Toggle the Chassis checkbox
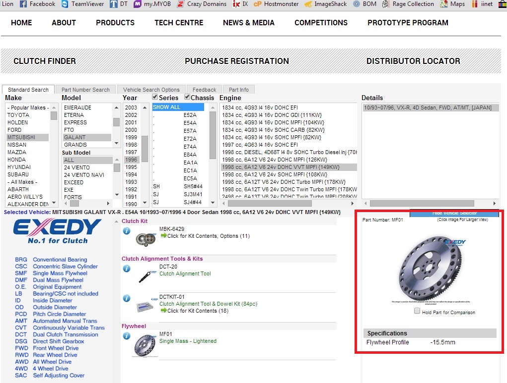 coord(187,97)
